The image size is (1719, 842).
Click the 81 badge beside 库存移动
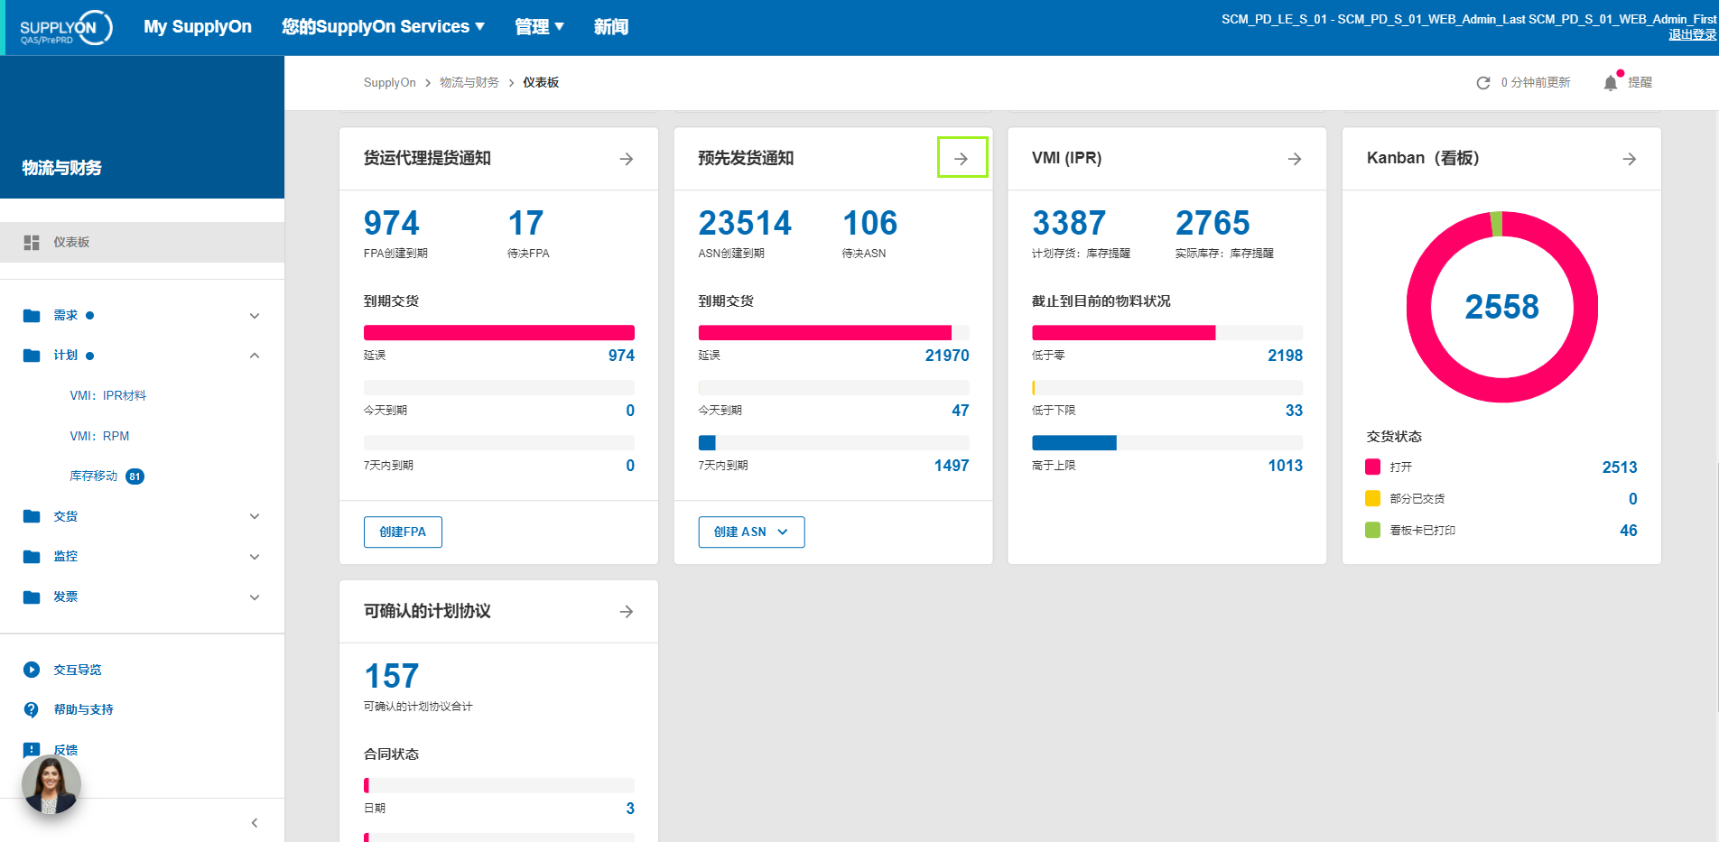click(x=135, y=477)
